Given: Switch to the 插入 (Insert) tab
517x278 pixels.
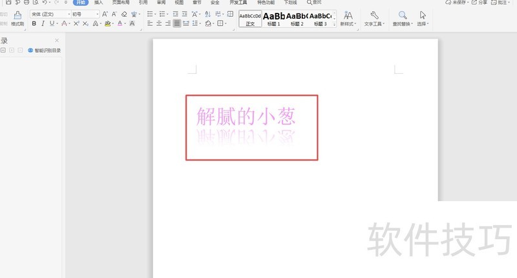Looking at the screenshot, I should pos(99,3).
